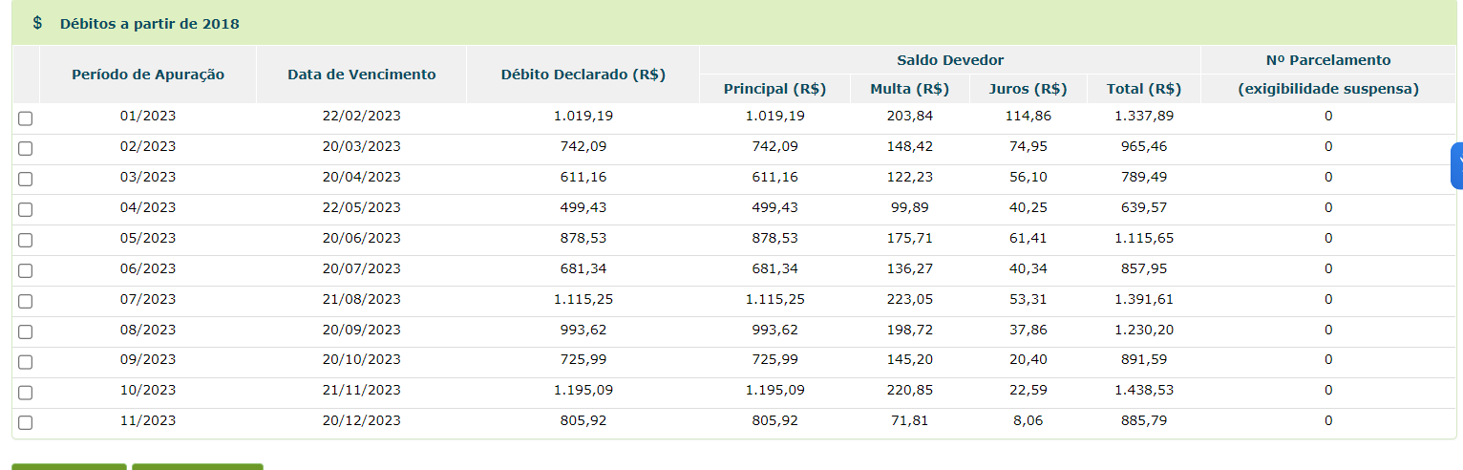Check the 08/2023 row box
Screen dimensions: 1463x470
pos(26,332)
